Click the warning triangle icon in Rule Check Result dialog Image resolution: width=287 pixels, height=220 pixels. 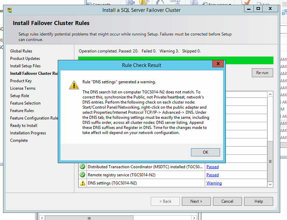(74, 85)
